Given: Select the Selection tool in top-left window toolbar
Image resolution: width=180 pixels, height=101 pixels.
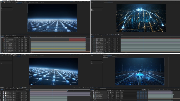Looking at the screenshot, I should 2,1.
